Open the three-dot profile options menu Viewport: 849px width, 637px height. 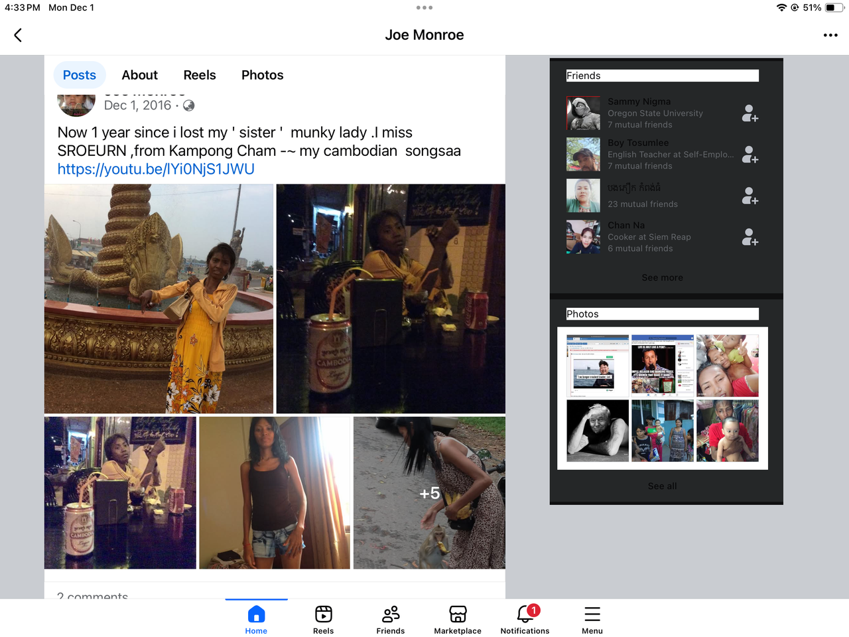pyautogui.click(x=830, y=35)
